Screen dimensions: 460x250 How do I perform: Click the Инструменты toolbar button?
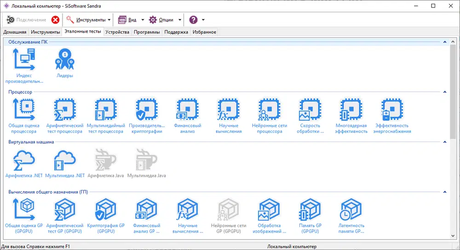(86, 20)
